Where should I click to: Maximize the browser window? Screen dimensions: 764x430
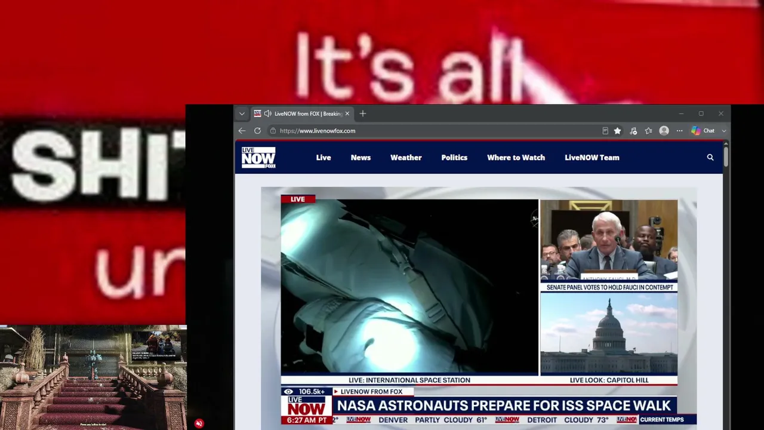tap(701, 113)
